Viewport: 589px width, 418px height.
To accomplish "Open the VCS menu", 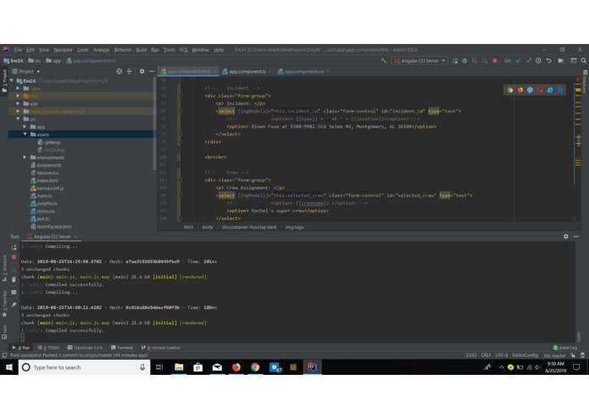I will tap(183, 50).
